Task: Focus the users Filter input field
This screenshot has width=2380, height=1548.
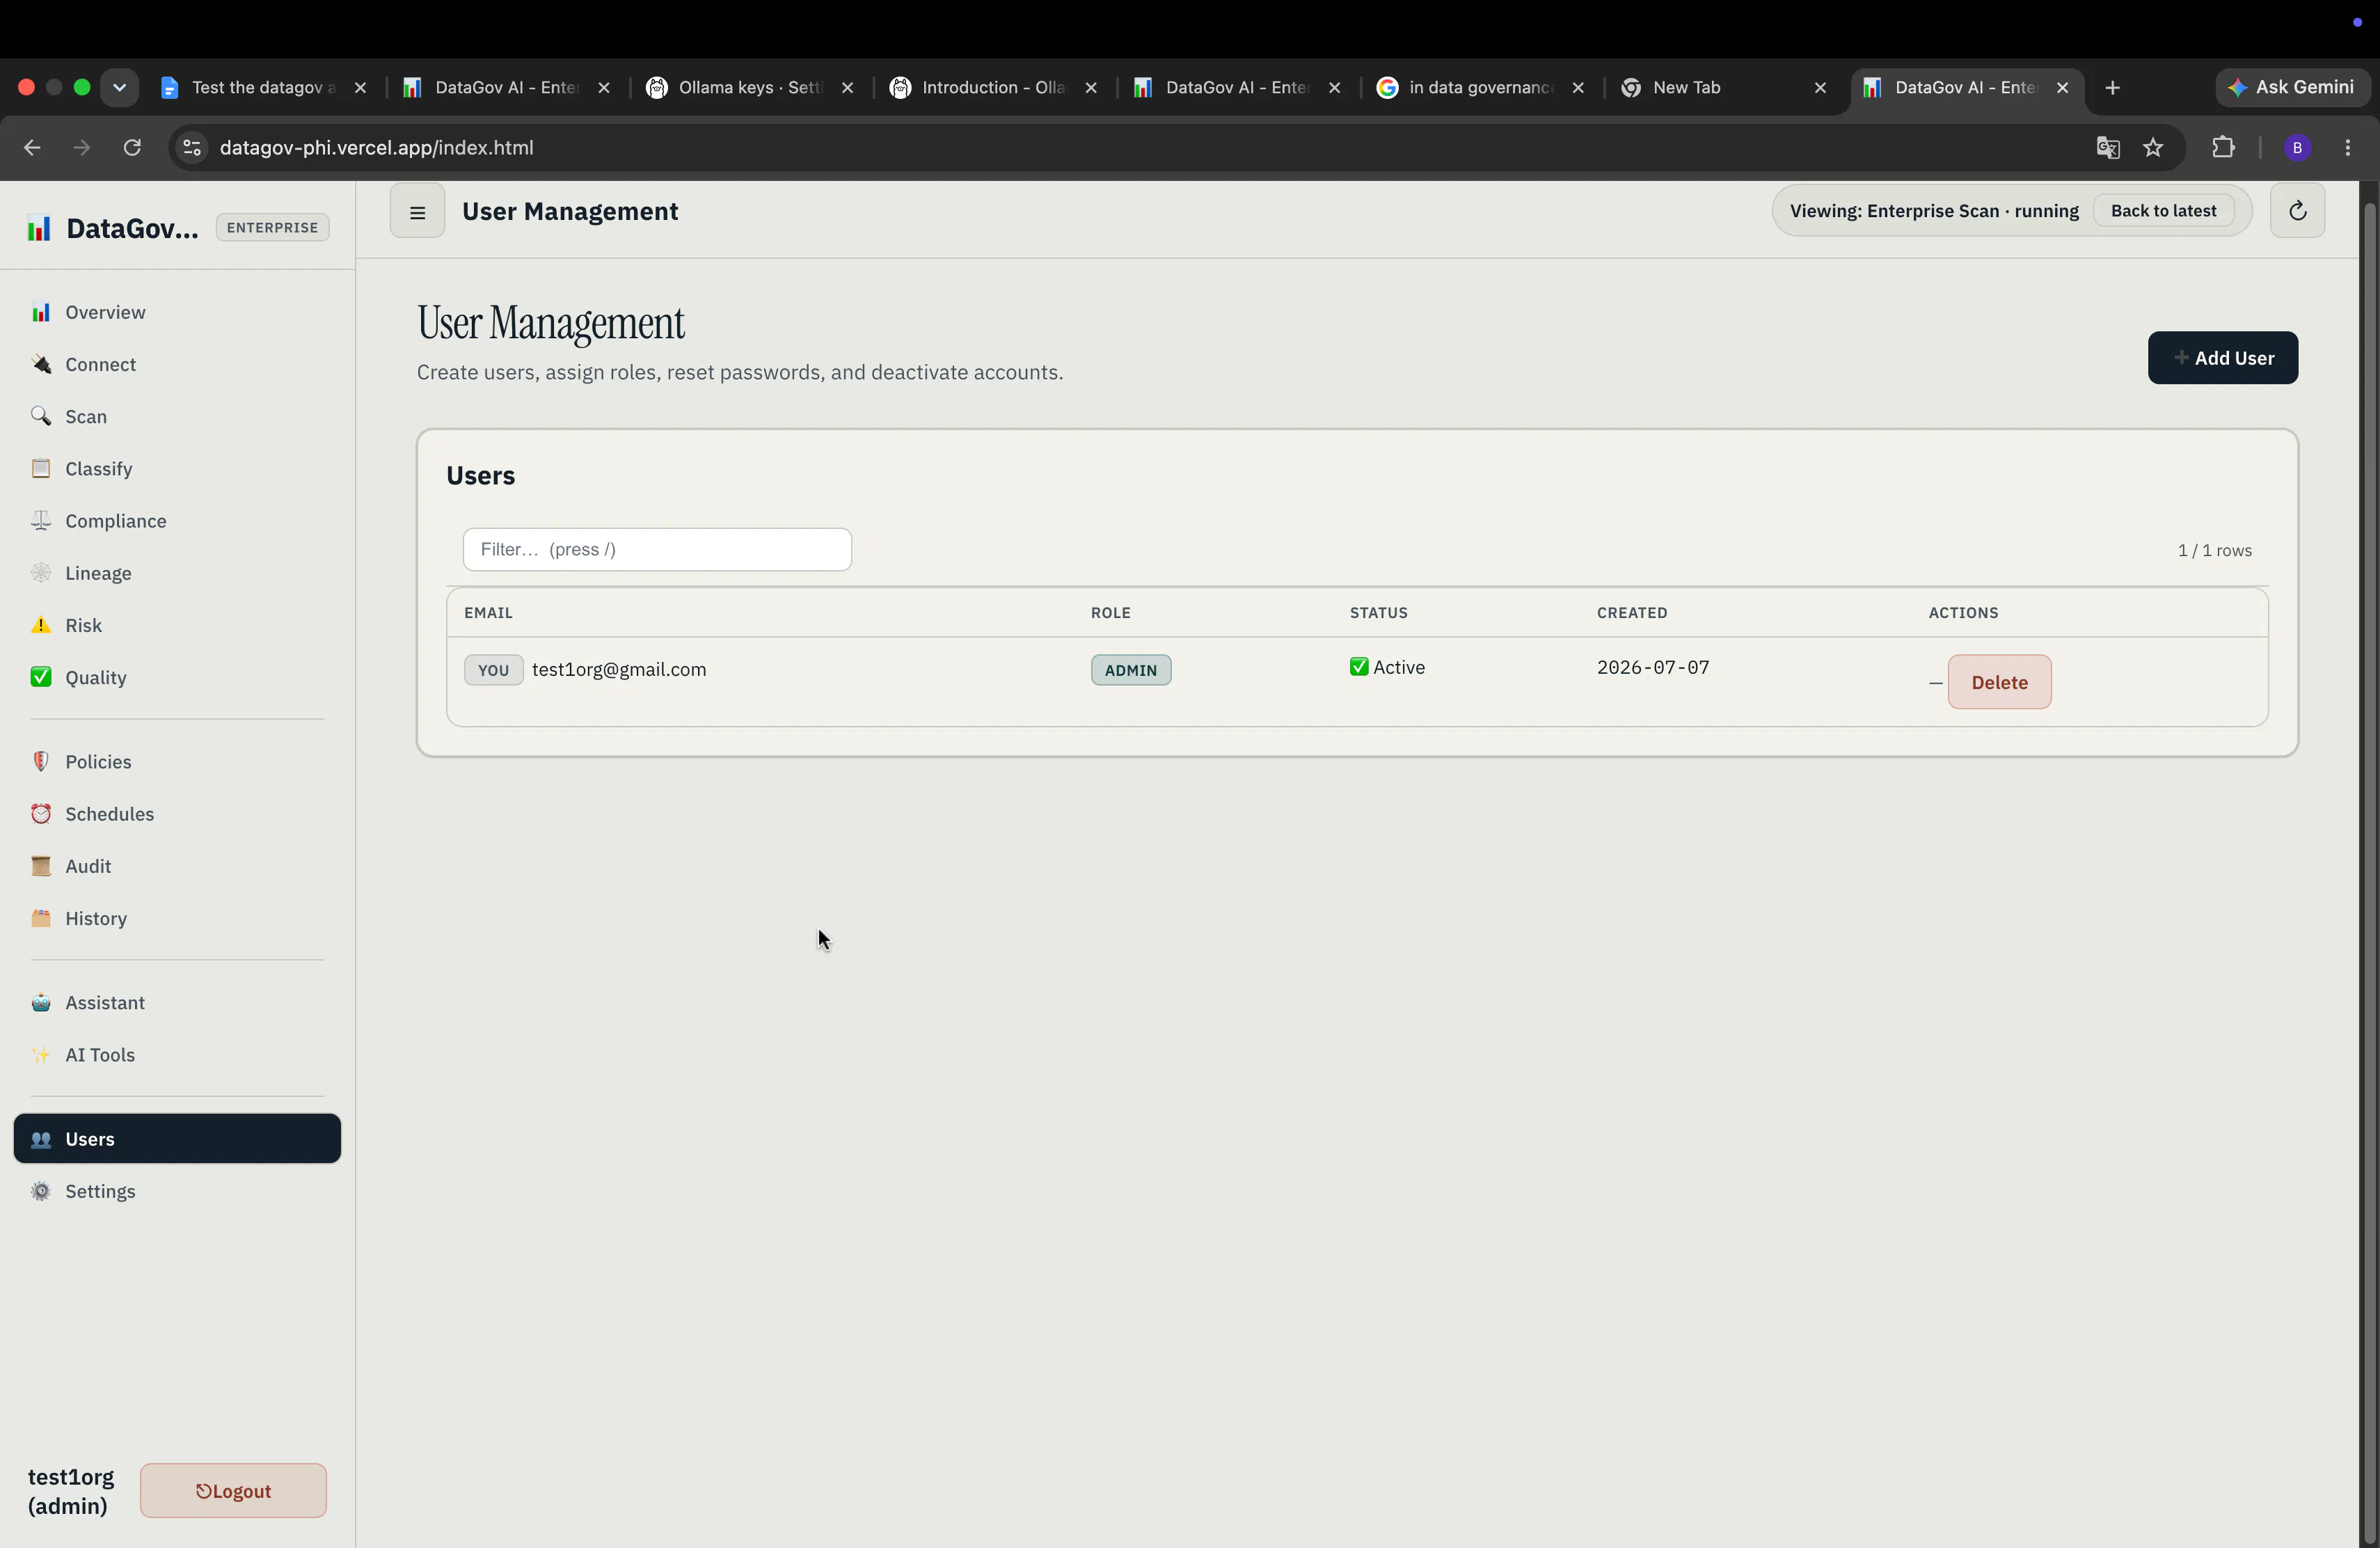Action: [657, 549]
